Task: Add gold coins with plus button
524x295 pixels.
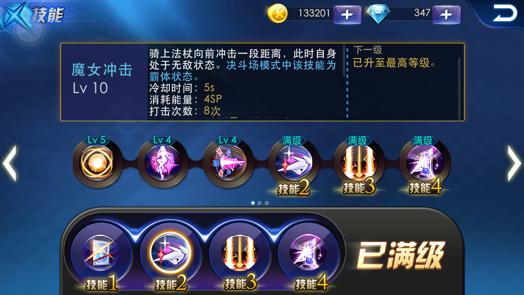Action: 347,14
